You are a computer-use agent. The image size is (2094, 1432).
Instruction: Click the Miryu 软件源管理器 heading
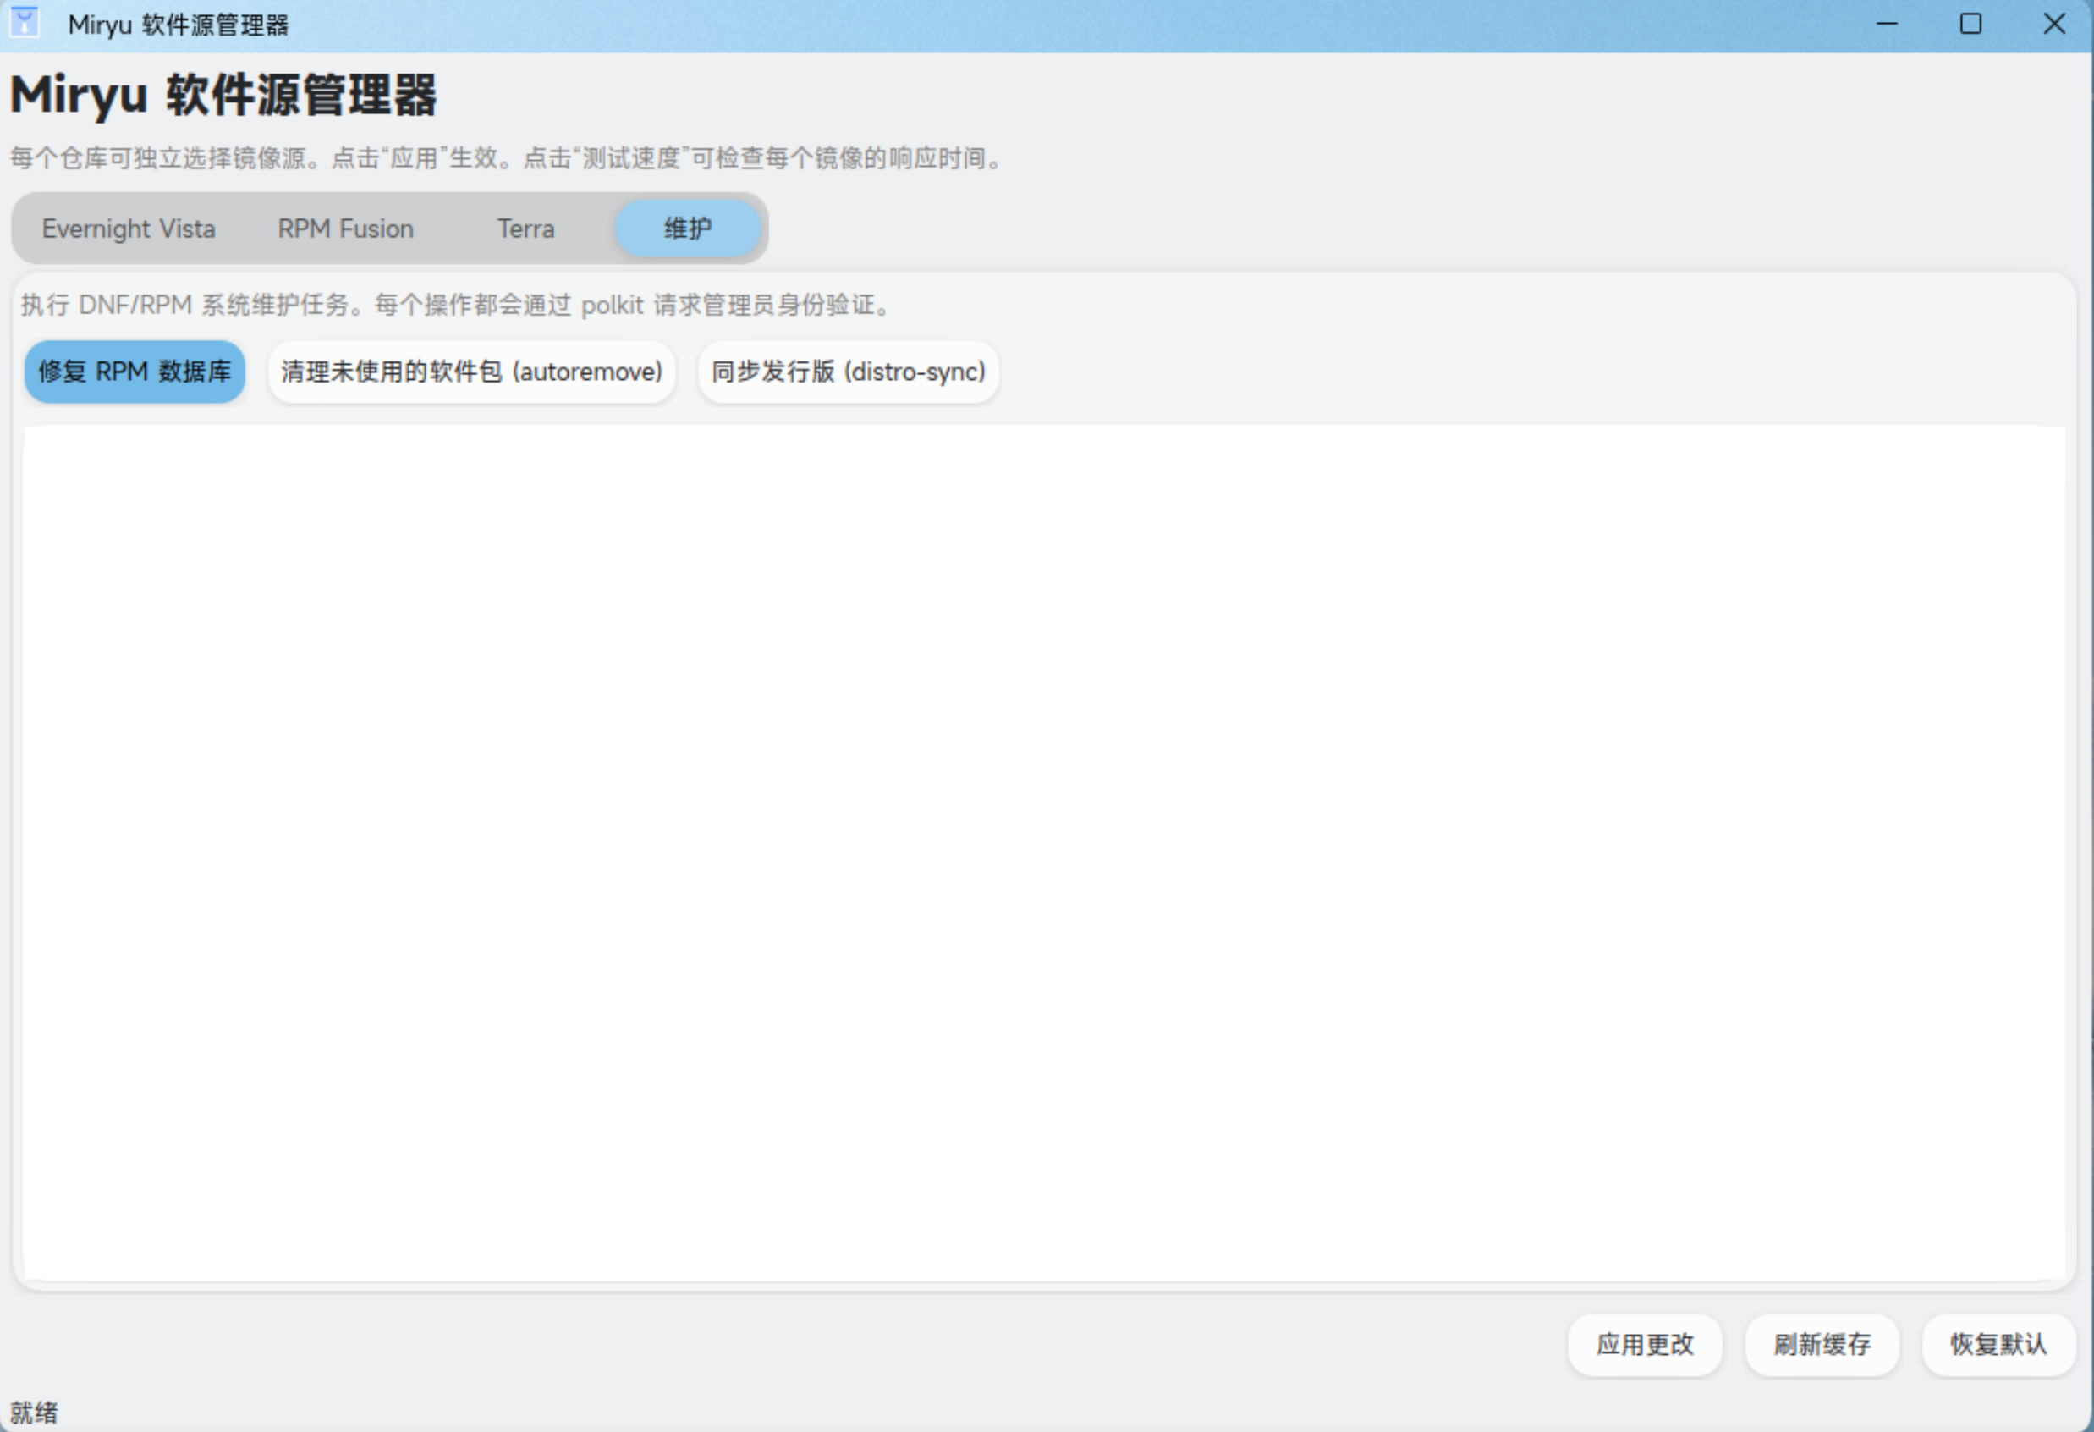(223, 95)
